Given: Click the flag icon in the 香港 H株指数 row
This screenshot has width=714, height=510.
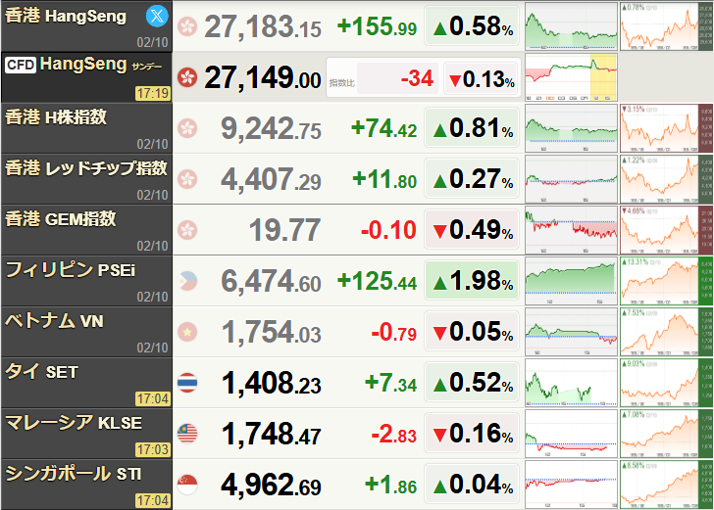Looking at the screenshot, I should click(187, 128).
